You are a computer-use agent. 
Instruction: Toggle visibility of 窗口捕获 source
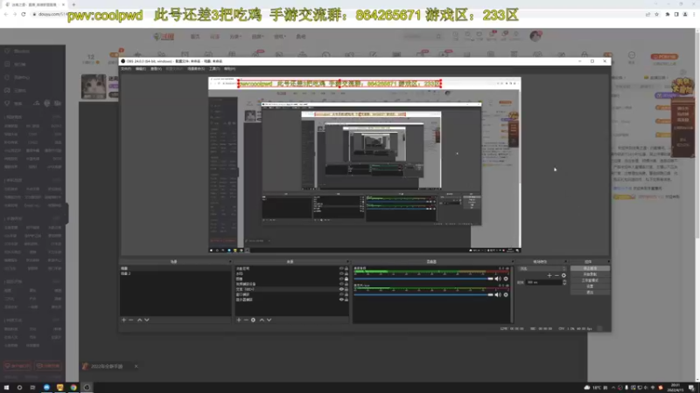341,294
